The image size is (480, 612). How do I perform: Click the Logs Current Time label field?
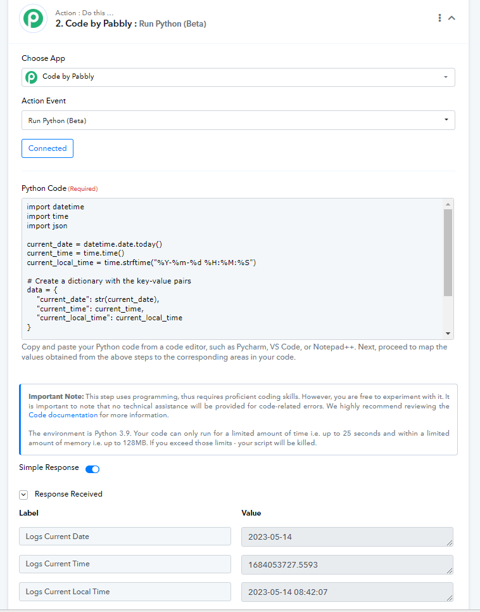click(125, 564)
